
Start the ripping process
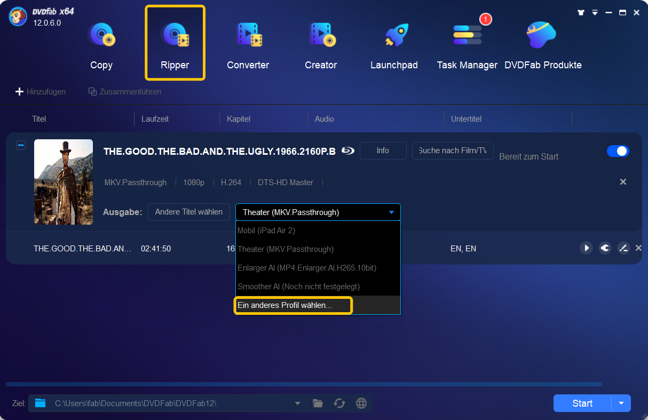click(582, 403)
